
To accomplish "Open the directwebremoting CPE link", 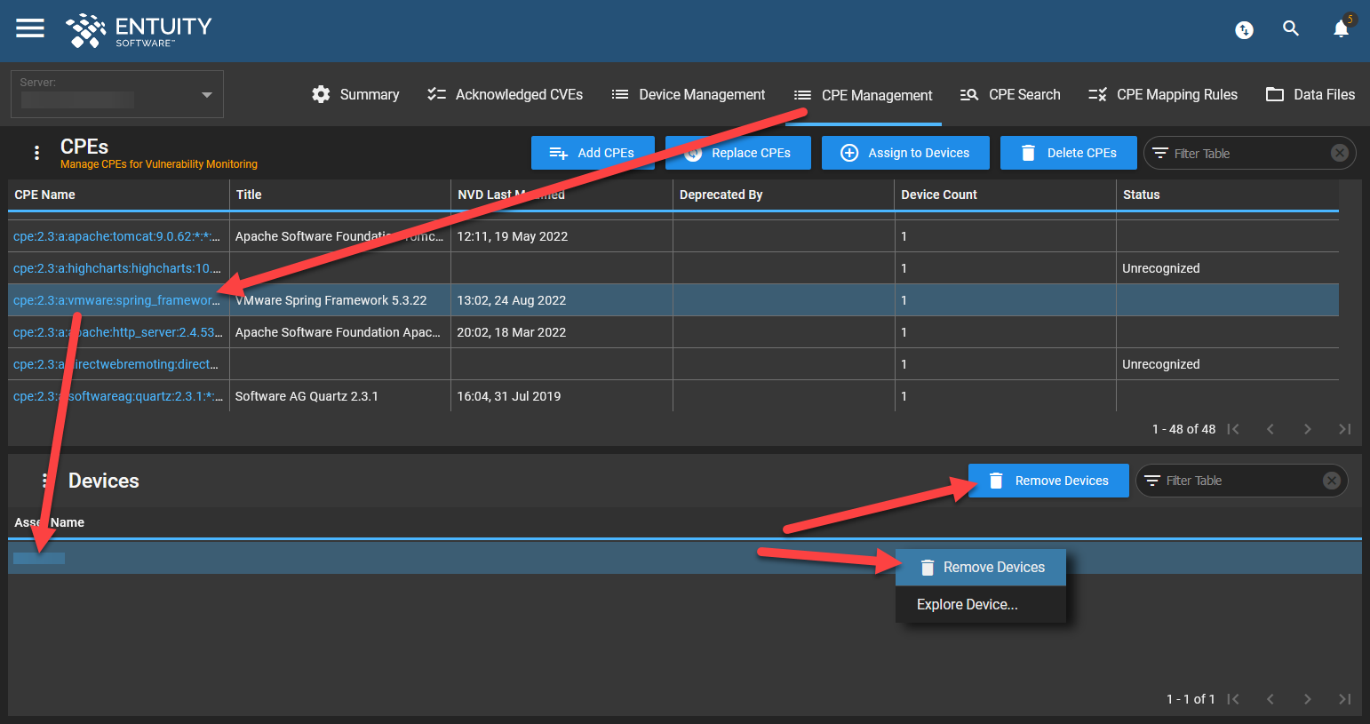I will [x=115, y=364].
